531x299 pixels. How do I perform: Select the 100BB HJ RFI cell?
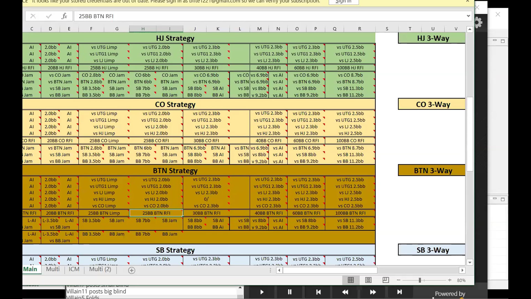click(x=350, y=68)
